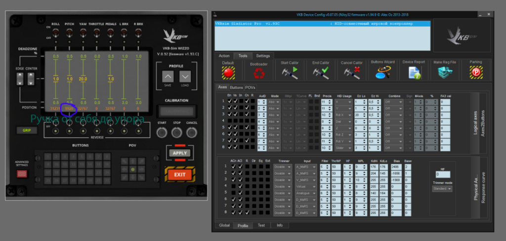Open HID Usage dropdown showing Dial

coord(343,121)
